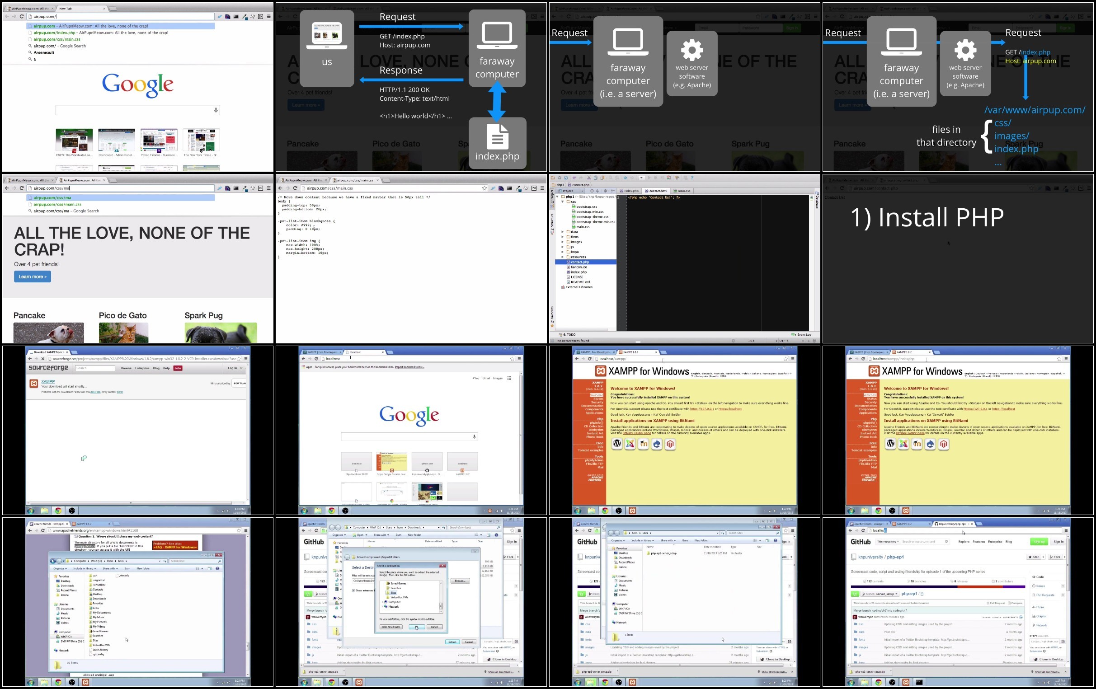Click the Code icon in GitHub repository sidebar

(1034, 577)
